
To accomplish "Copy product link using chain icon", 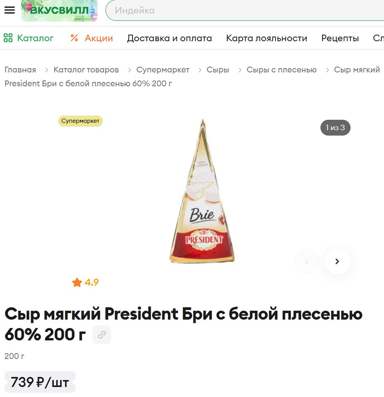I will [x=102, y=335].
